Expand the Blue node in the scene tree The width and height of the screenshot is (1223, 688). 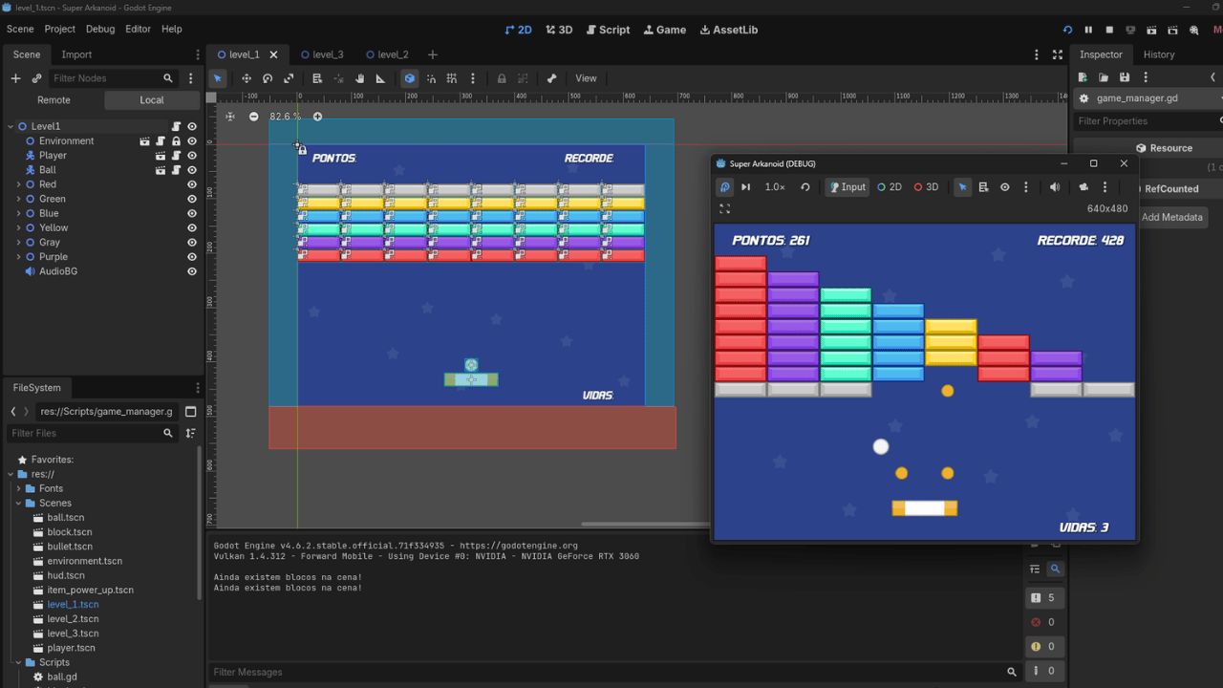(x=18, y=213)
